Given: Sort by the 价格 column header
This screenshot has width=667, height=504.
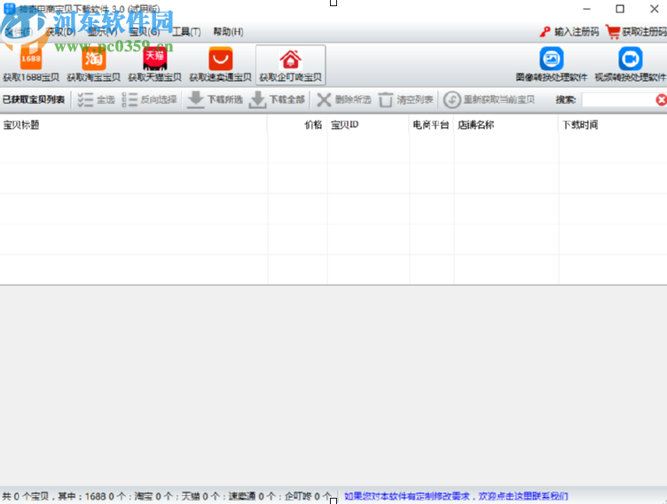Looking at the screenshot, I should point(297,125).
